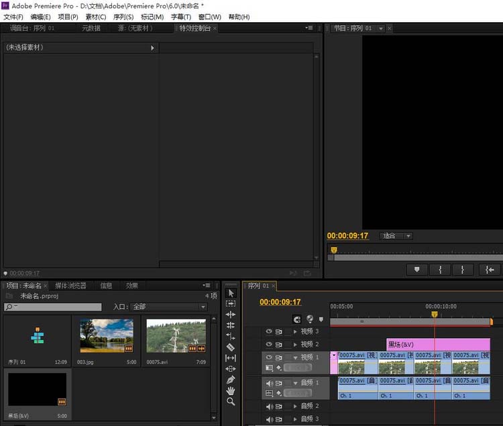Click the mark in button in program monitor
The height and width of the screenshot is (426, 503).
pyautogui.click(x=439, y=270)
